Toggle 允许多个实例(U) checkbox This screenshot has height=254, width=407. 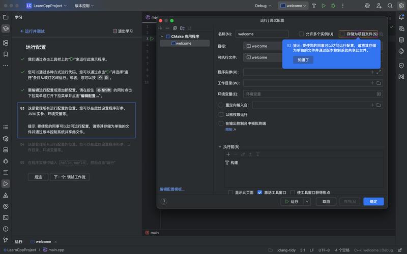point(301,34)
